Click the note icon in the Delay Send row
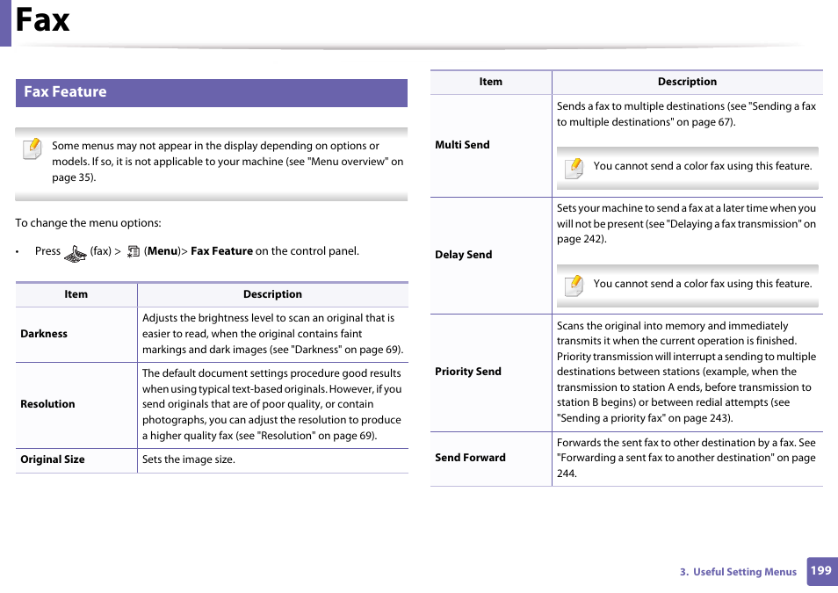The height and width of the screenshot is (593, 838). pos(574,285)
